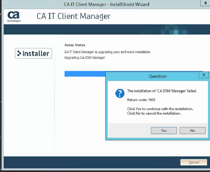Click the Cancel button in the wizard
Screen dimensions: 210x172
click(194, 162)
